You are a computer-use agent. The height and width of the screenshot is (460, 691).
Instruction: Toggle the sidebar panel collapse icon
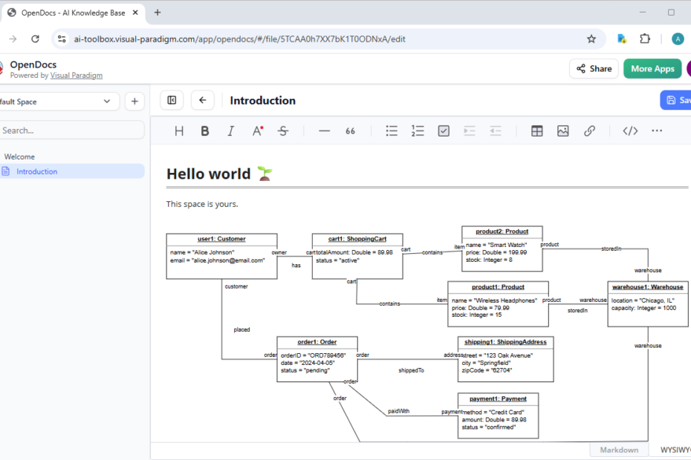coord(172,99)
